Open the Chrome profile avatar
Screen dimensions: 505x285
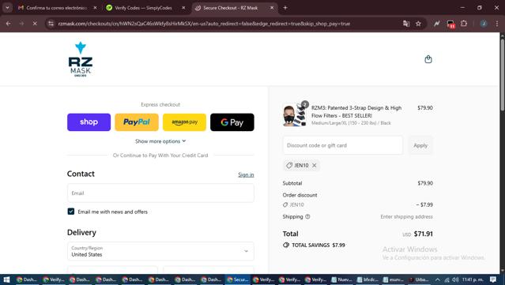[484, 24]
